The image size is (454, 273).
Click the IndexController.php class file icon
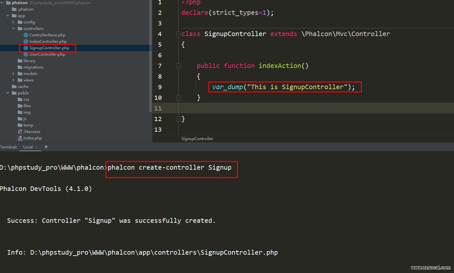pyautogui.click(x=26, y=42)
